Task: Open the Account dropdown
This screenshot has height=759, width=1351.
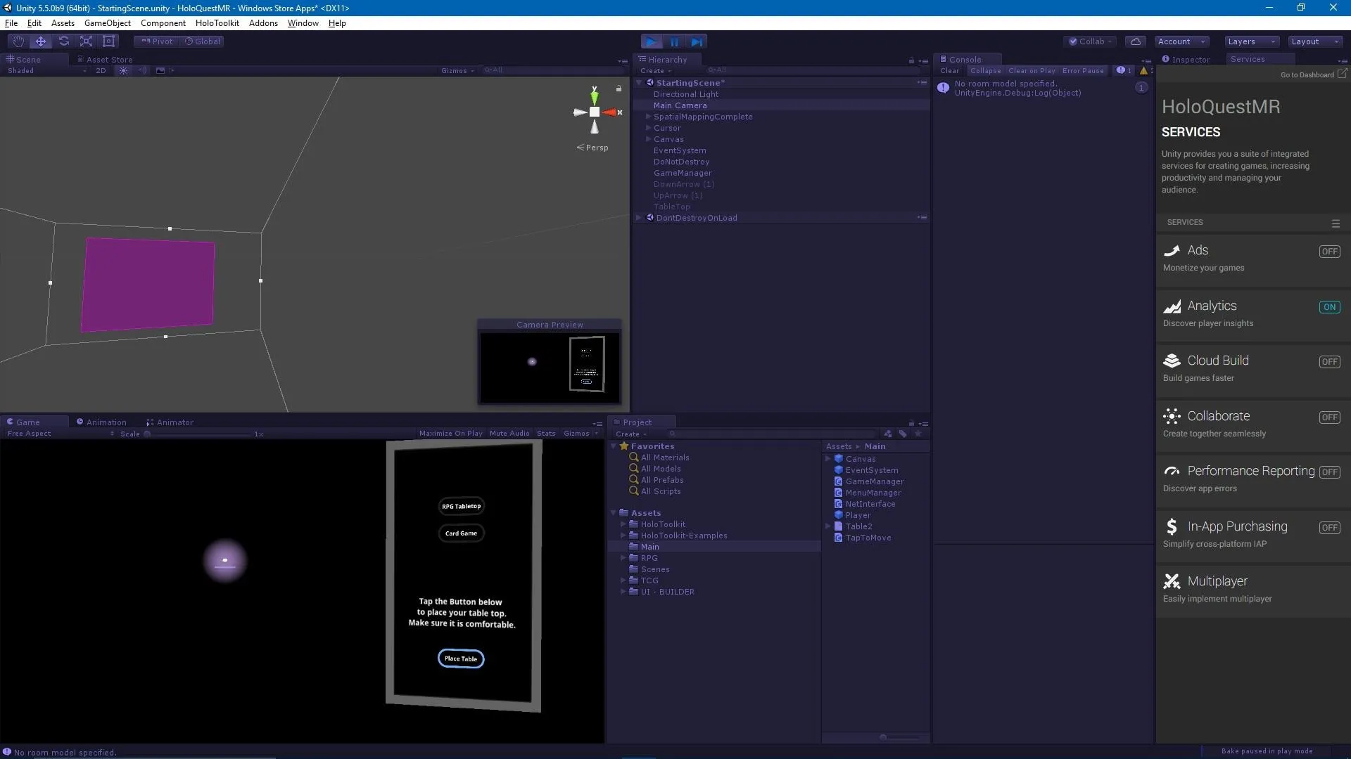Action: 1181,41
